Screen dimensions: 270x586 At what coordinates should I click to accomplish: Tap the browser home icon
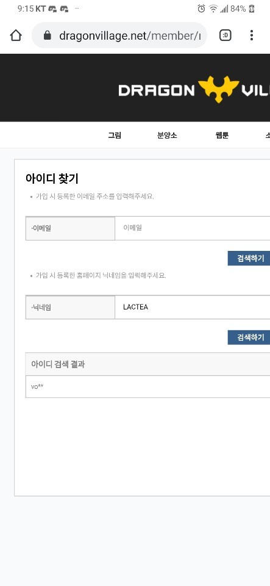coord(16,35)
